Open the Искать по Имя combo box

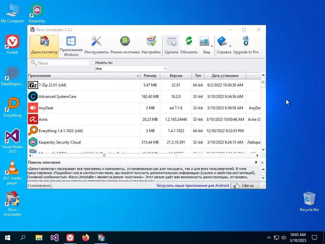(131, 69)
